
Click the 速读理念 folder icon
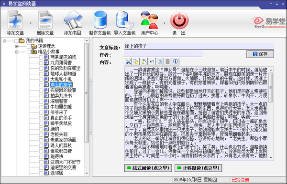(x=34, y=46)
